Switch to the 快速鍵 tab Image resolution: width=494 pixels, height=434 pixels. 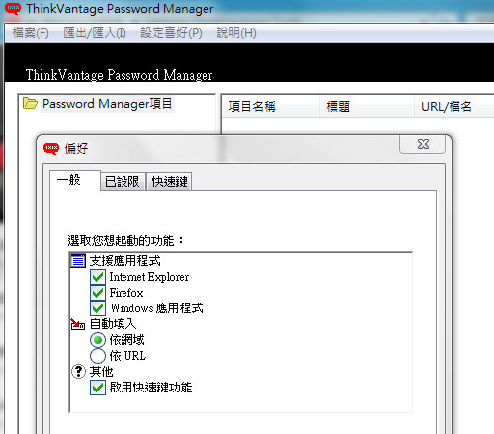169,182
